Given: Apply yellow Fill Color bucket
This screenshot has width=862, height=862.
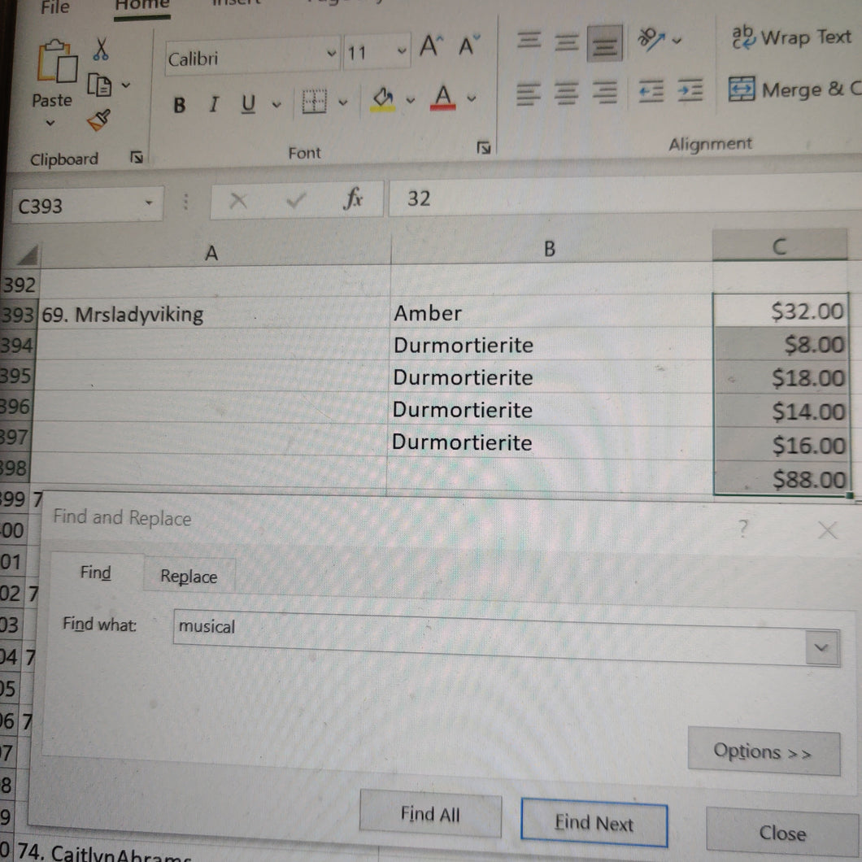Looking at the screenshot, I should 383,99.
